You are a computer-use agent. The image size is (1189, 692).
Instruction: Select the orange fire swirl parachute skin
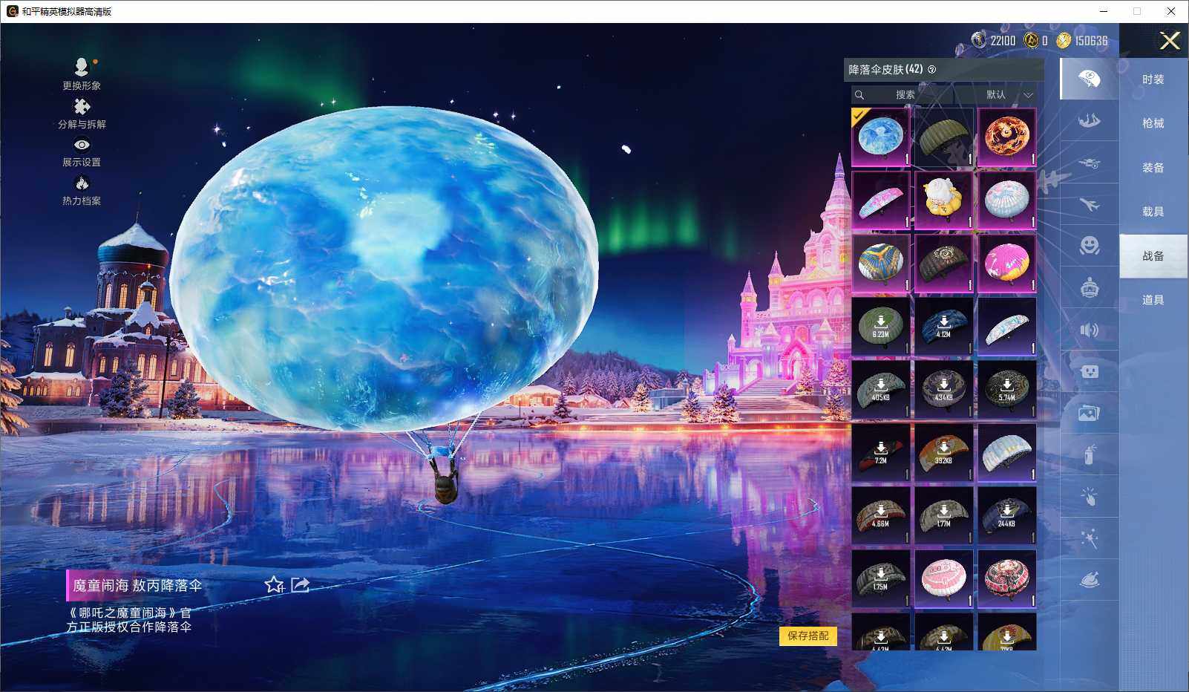[1006, 137]
